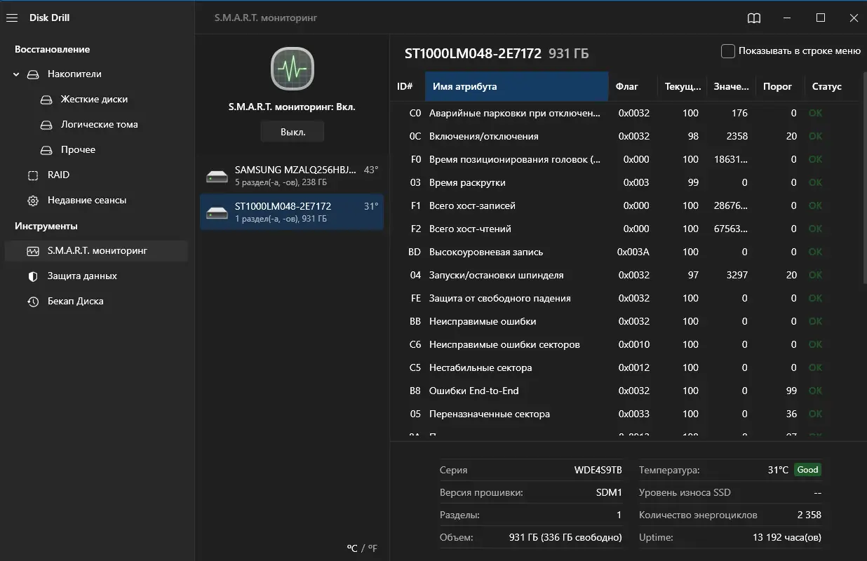
Task: Open S.M.A.R.T. мониторинг in sidebar
Action: 97,251
